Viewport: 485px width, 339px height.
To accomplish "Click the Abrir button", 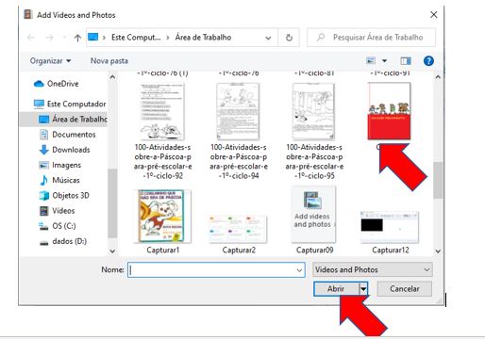I will pos(336,289).
